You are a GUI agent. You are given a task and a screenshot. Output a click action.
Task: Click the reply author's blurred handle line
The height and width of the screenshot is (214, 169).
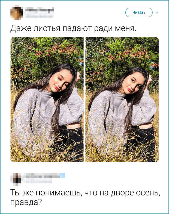point(38,181)
